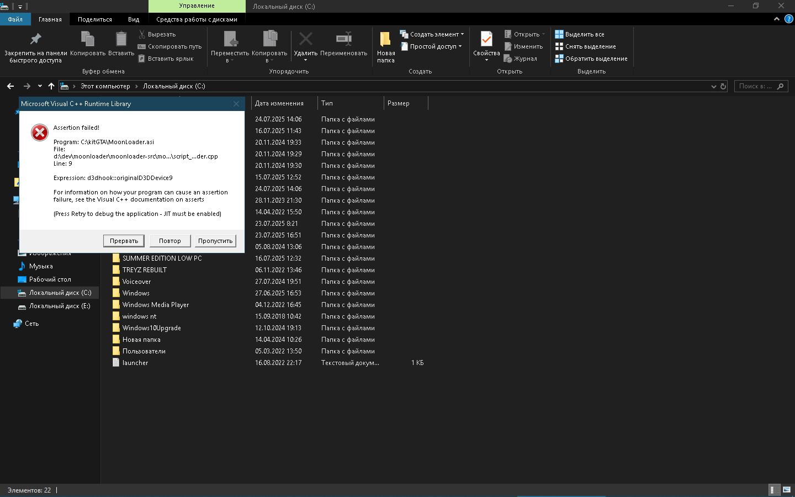795x497 pixels.
Task: Open Простой доступ dropdown
Action: click(x=431, y=46)
